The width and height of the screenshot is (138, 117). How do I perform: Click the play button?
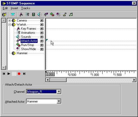click(9, 74)
